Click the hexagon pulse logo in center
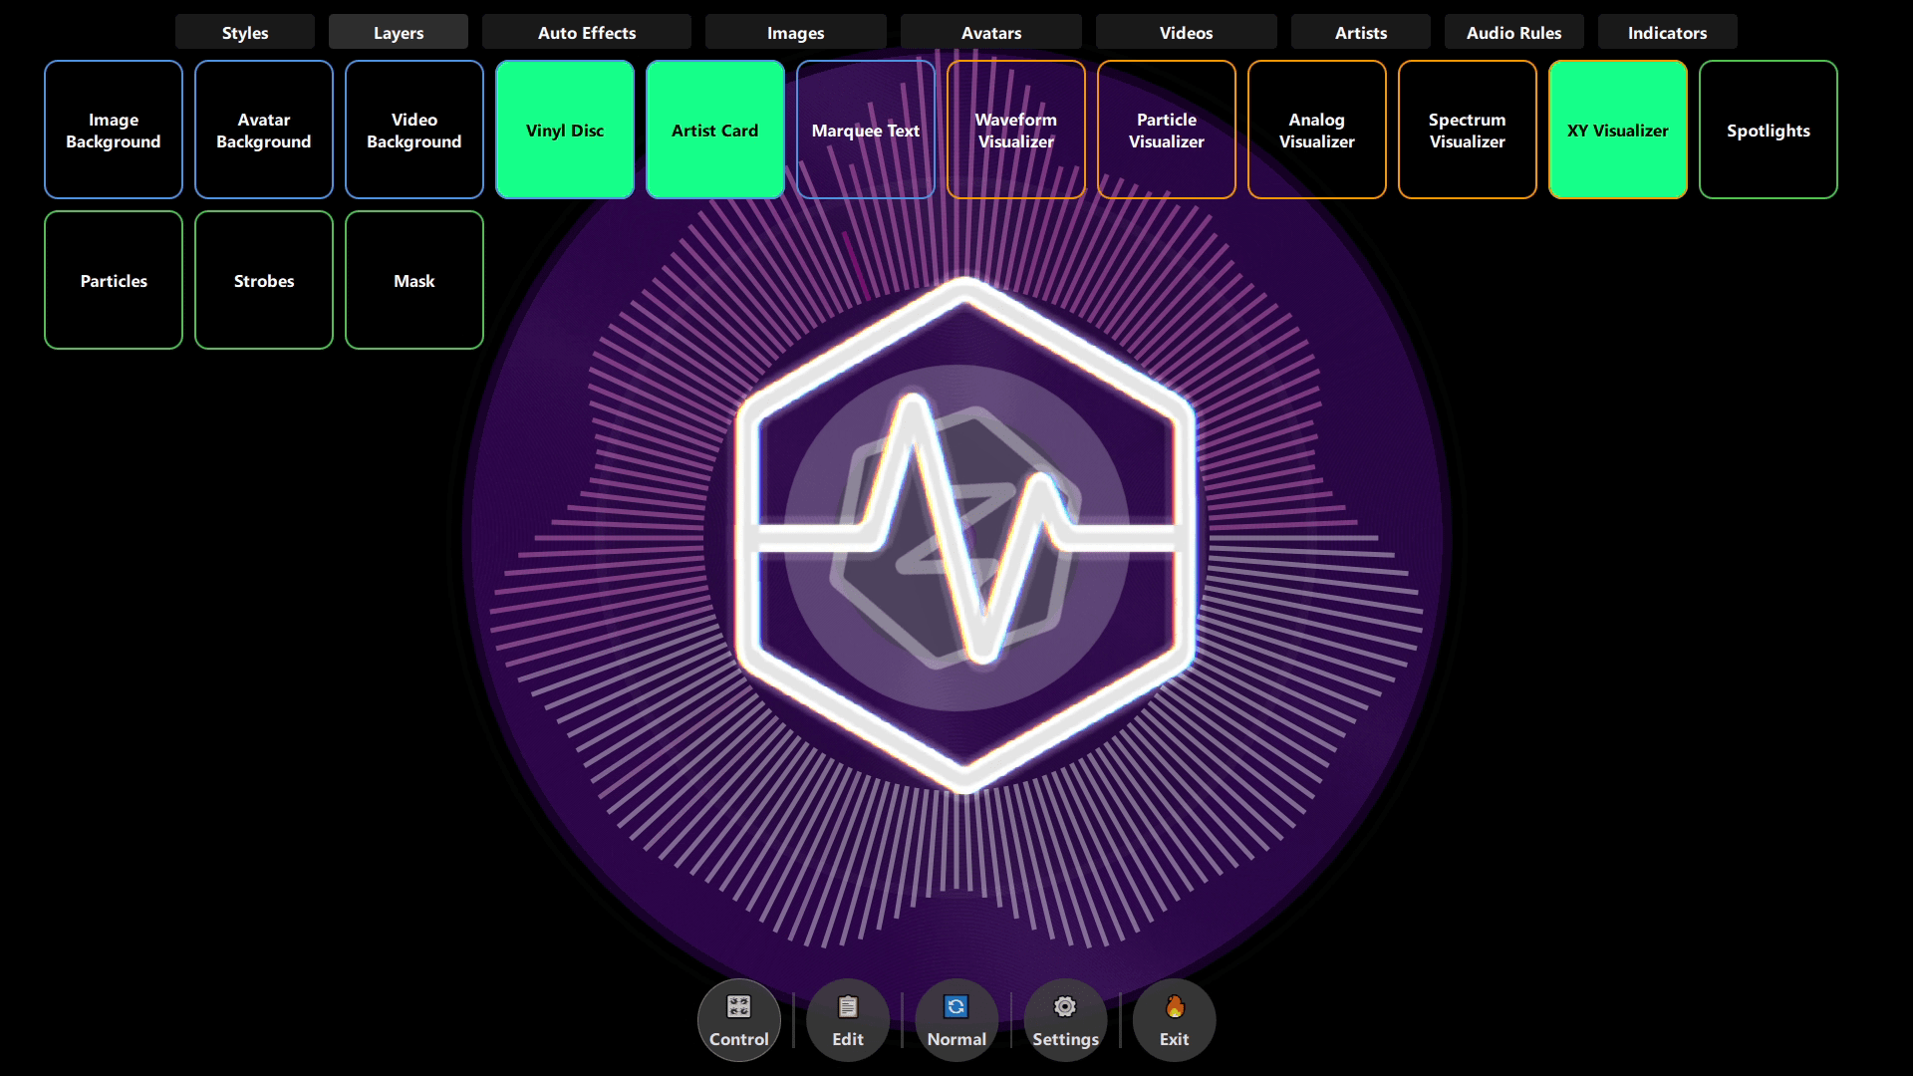The height and width of the screenshot is (1076, 1913). (x=963, y=536)
